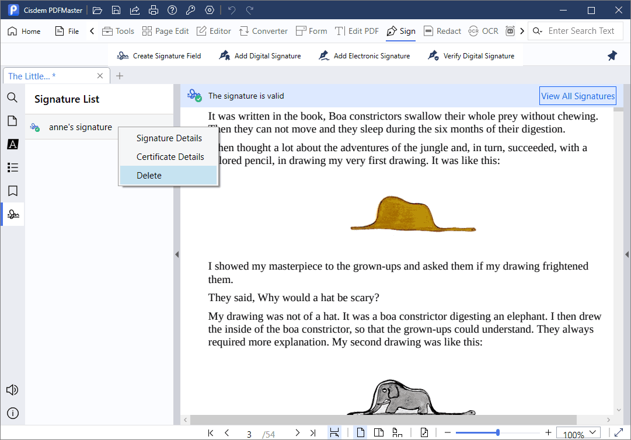
Task: Click the zoom out minus button
Action: coord(448,433)
